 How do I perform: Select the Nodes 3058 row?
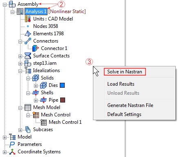point(45,26)
